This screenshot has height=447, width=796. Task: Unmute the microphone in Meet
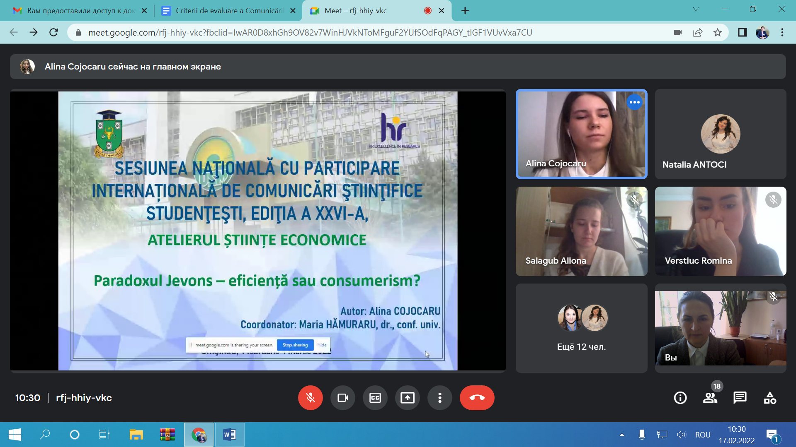310,398
